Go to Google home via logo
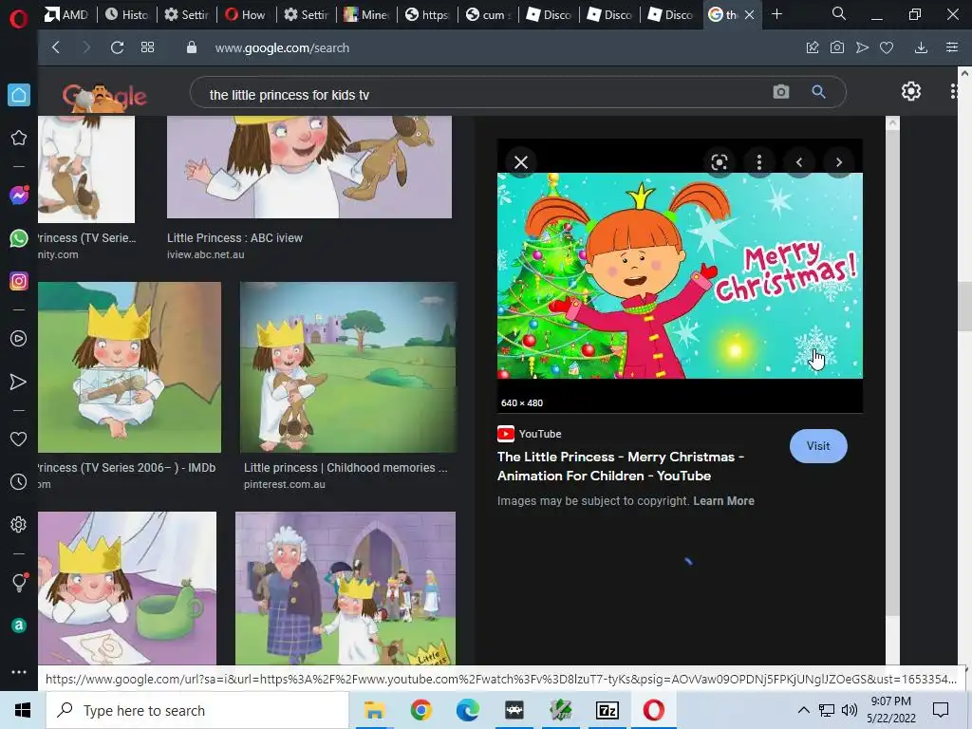Viewport: 972px width, 729px height. point(104,97)
